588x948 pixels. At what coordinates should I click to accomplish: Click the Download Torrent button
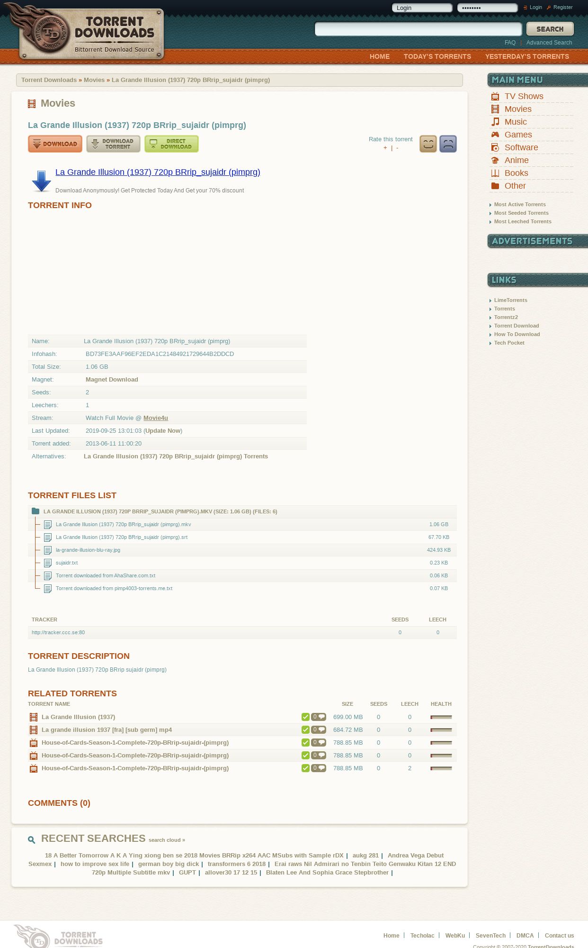[113, 144]
